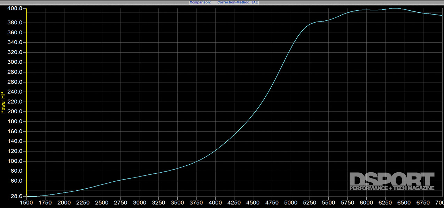The image size is (444, 208).
Task: Click the 28.6 minimum value on the Y axis
Action: click(x=16, y=196)
